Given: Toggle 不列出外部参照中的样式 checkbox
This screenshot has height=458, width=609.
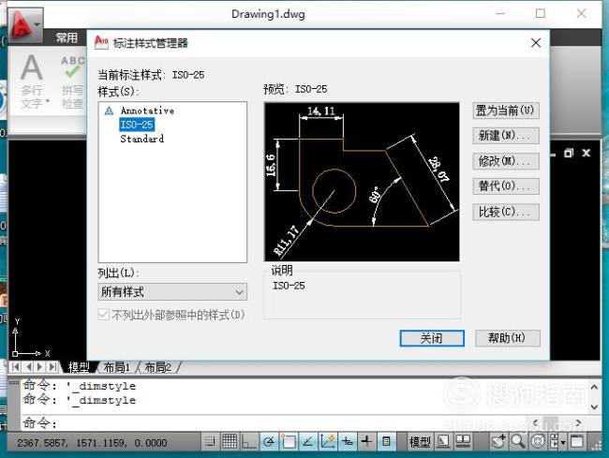Looking at the screenshot, I should pyautogui.click(x=104, y=315).
